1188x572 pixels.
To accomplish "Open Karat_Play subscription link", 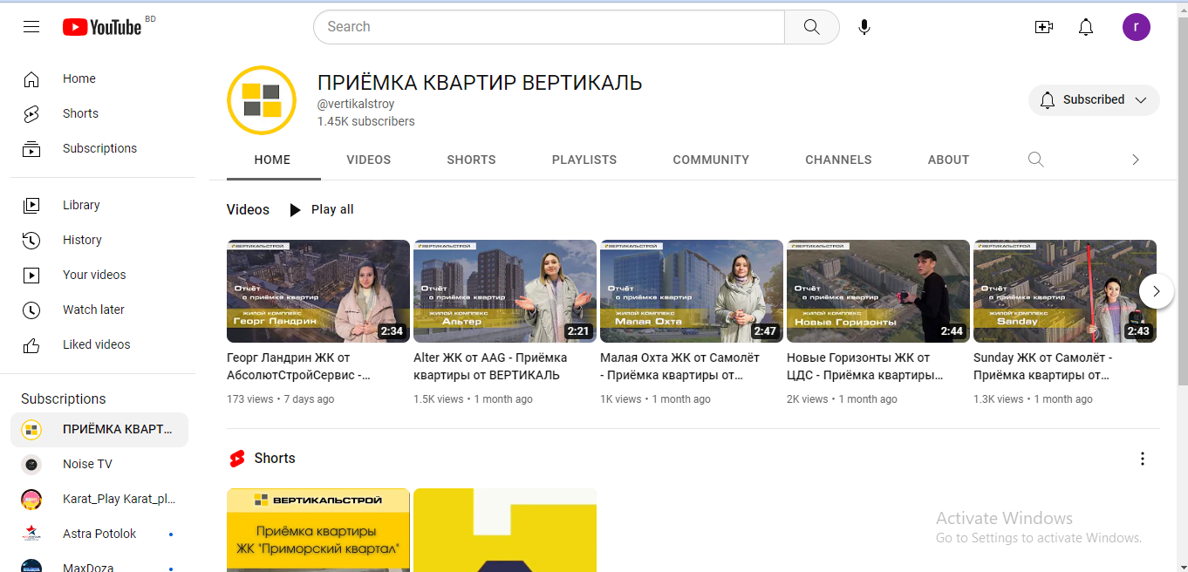I will (x=99, y=500).
